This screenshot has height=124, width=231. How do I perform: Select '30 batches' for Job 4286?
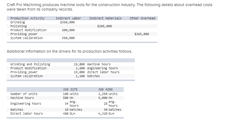coord(112,109)
